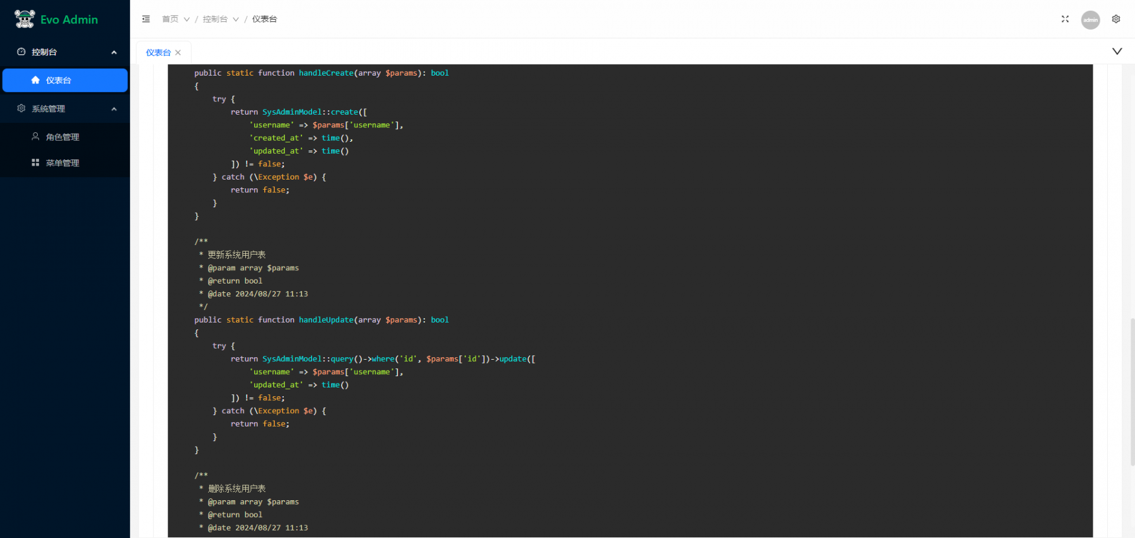Click the 系统管理 gear icon in sidebar
The image size is (1135, 538).
[21, 108]
